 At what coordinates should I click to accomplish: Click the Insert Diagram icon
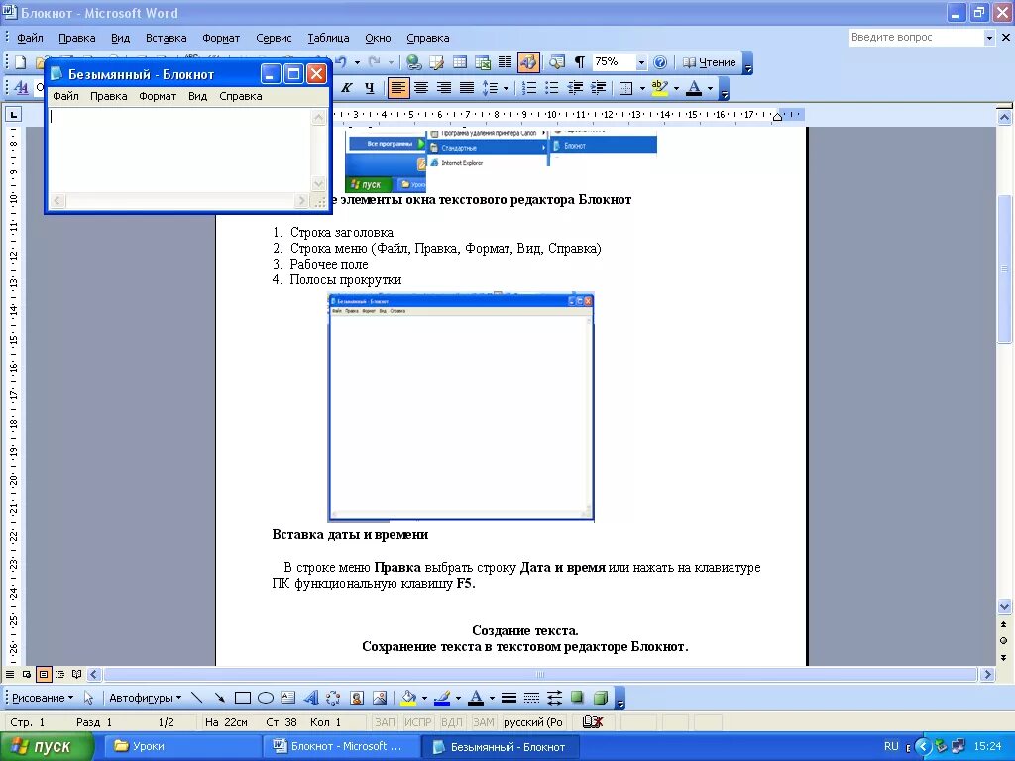333,698
